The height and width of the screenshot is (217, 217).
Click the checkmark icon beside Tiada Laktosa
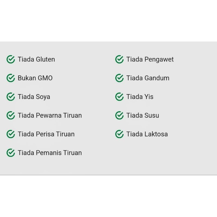(x=119, y=134)
